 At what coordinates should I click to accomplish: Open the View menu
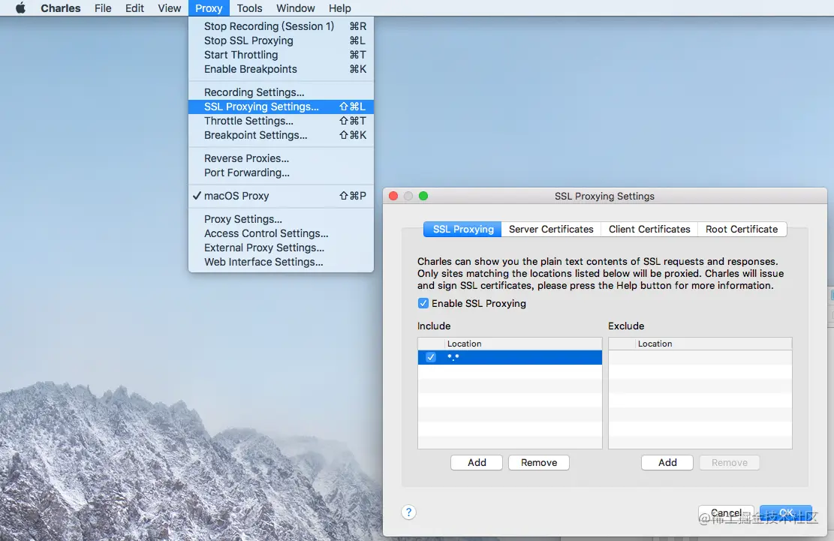169,8
